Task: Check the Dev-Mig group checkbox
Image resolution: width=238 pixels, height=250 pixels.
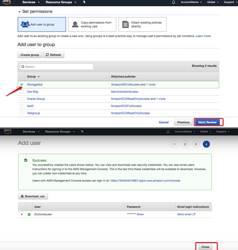Action: [x=21, y=92]
